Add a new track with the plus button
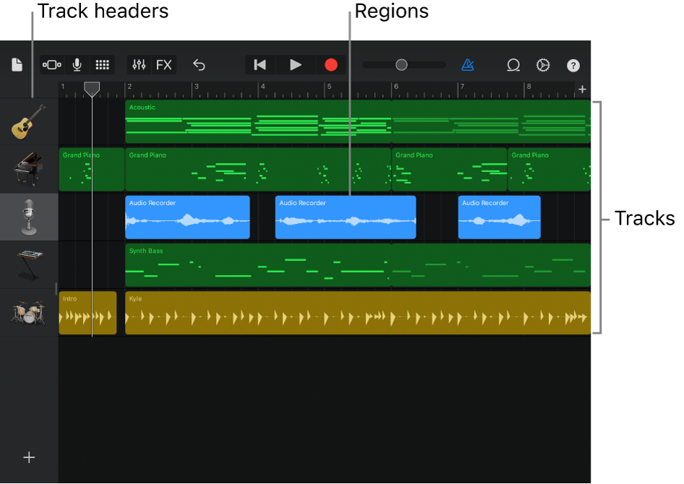Image resolution: width=684 pixels, height=484 pixels. click(29, 457)
